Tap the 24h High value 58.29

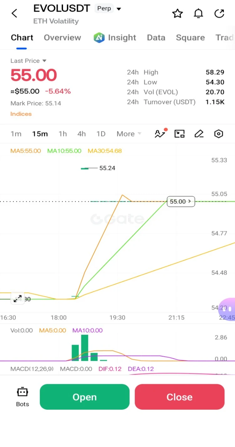point(215,72)
